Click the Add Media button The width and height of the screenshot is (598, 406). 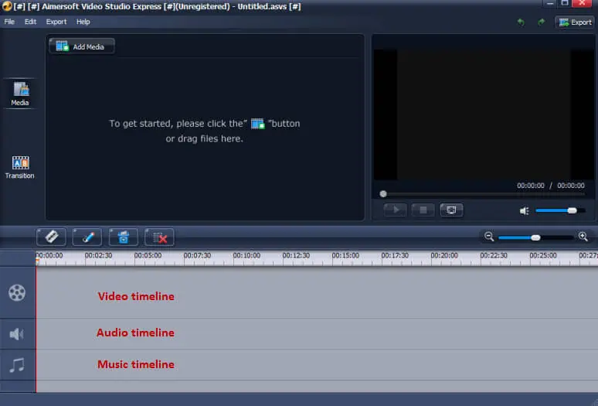coord(82,46)
